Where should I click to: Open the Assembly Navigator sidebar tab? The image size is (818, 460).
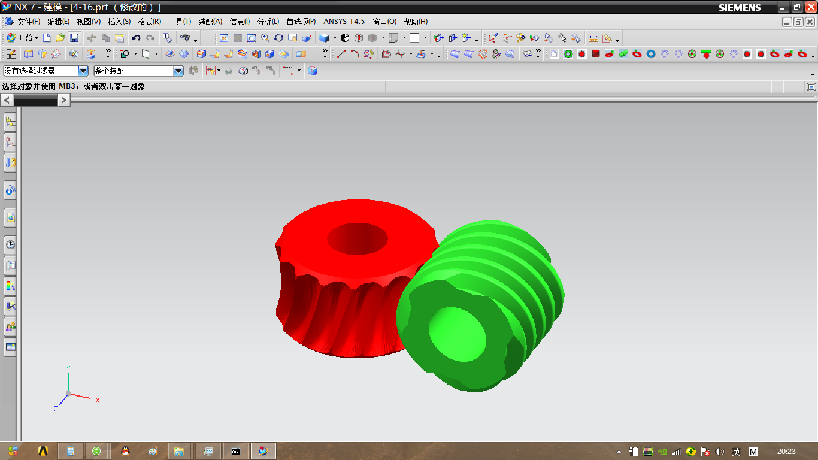point(10,122)
